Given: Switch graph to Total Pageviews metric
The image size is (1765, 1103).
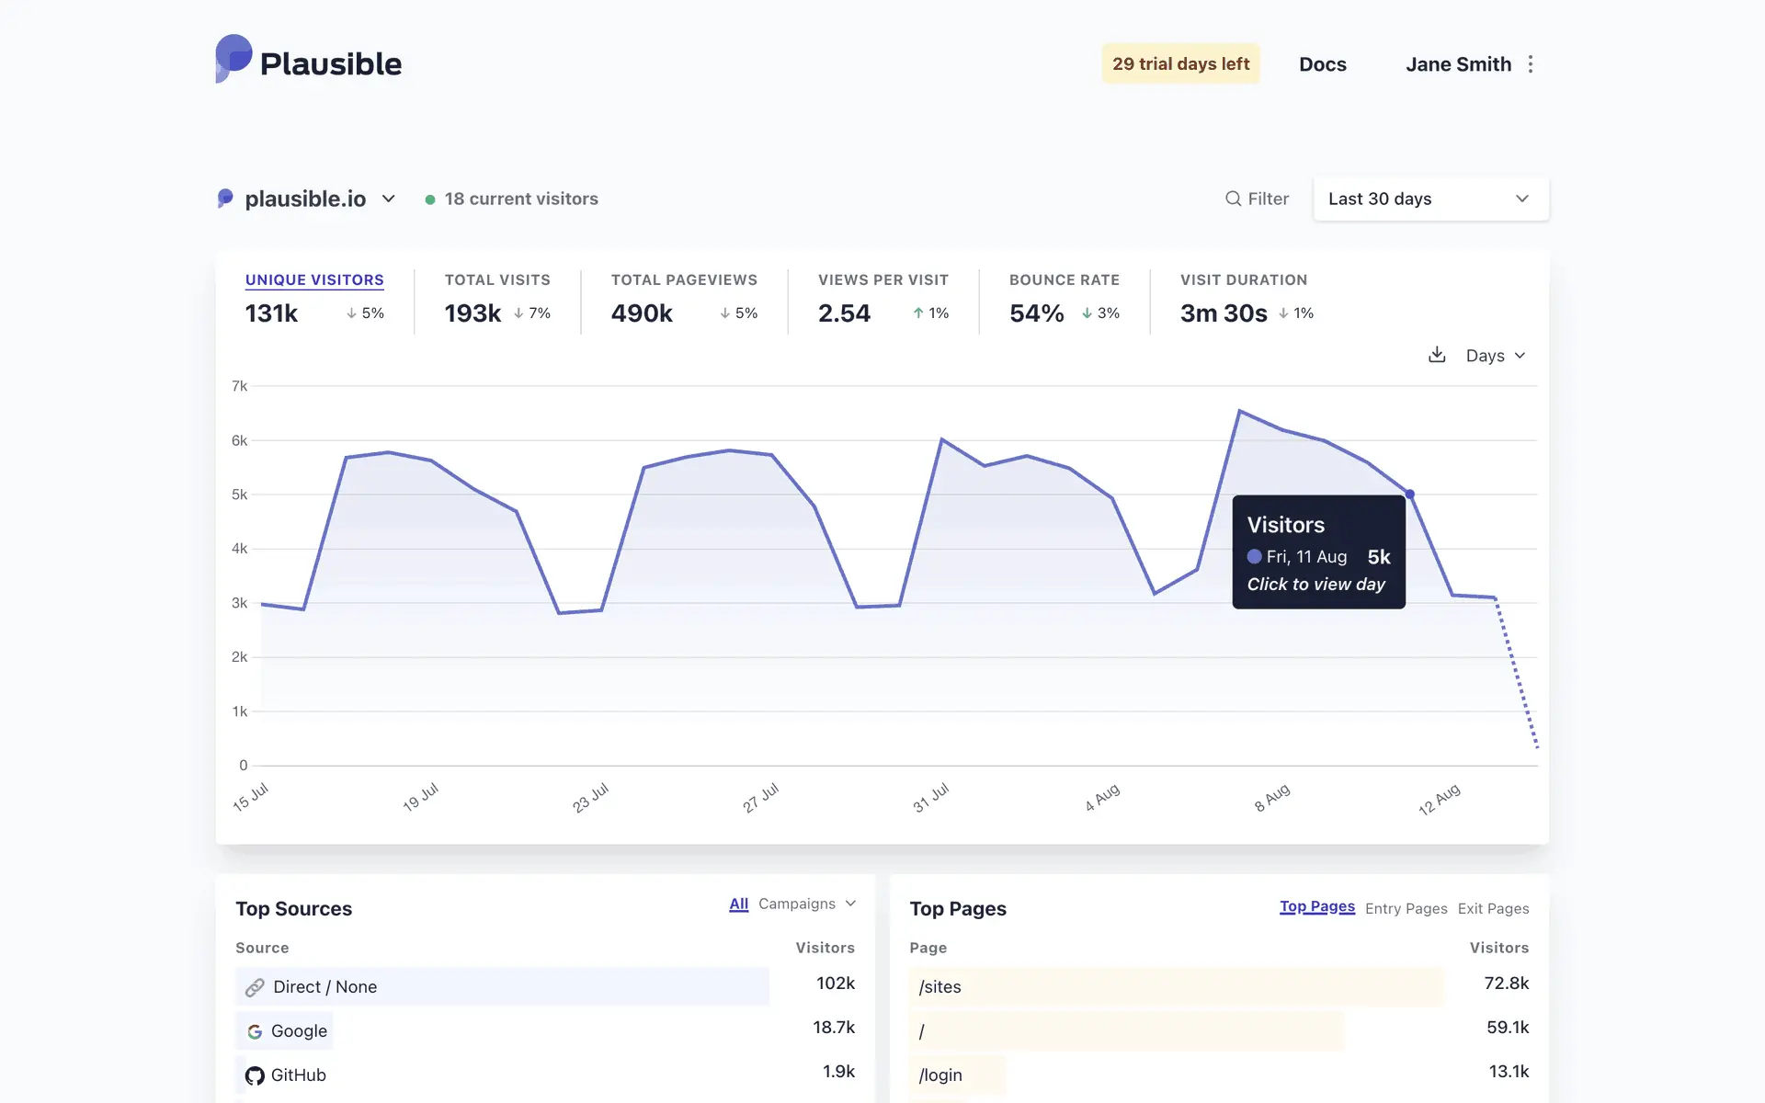Looking at the screenshot, I should coord(684,279).
